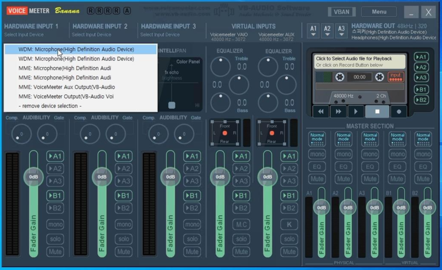Image resolution: width=442 pixels, height=270 pixels.
Task: Toggle A1 bus on Hardware Input 1 strip
Action: [55, 156]
